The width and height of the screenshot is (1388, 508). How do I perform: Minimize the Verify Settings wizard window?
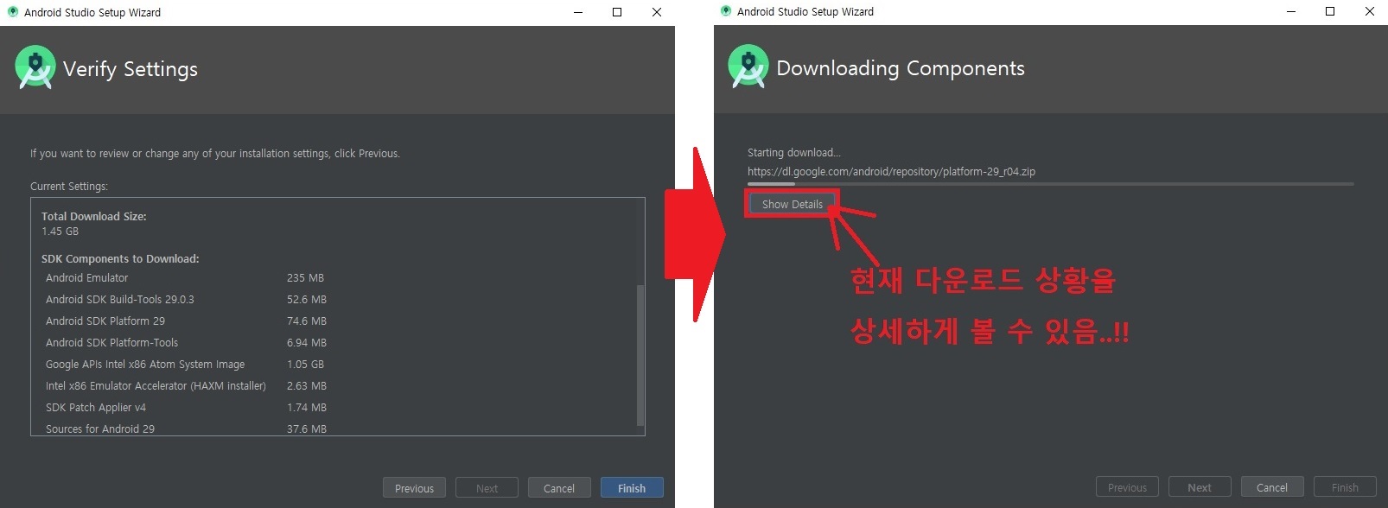pyautogui.click(x=577, y=12)
